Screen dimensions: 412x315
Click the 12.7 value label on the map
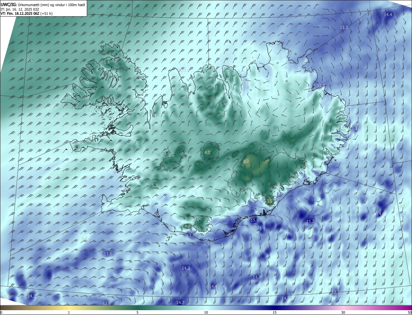point(321,86)
